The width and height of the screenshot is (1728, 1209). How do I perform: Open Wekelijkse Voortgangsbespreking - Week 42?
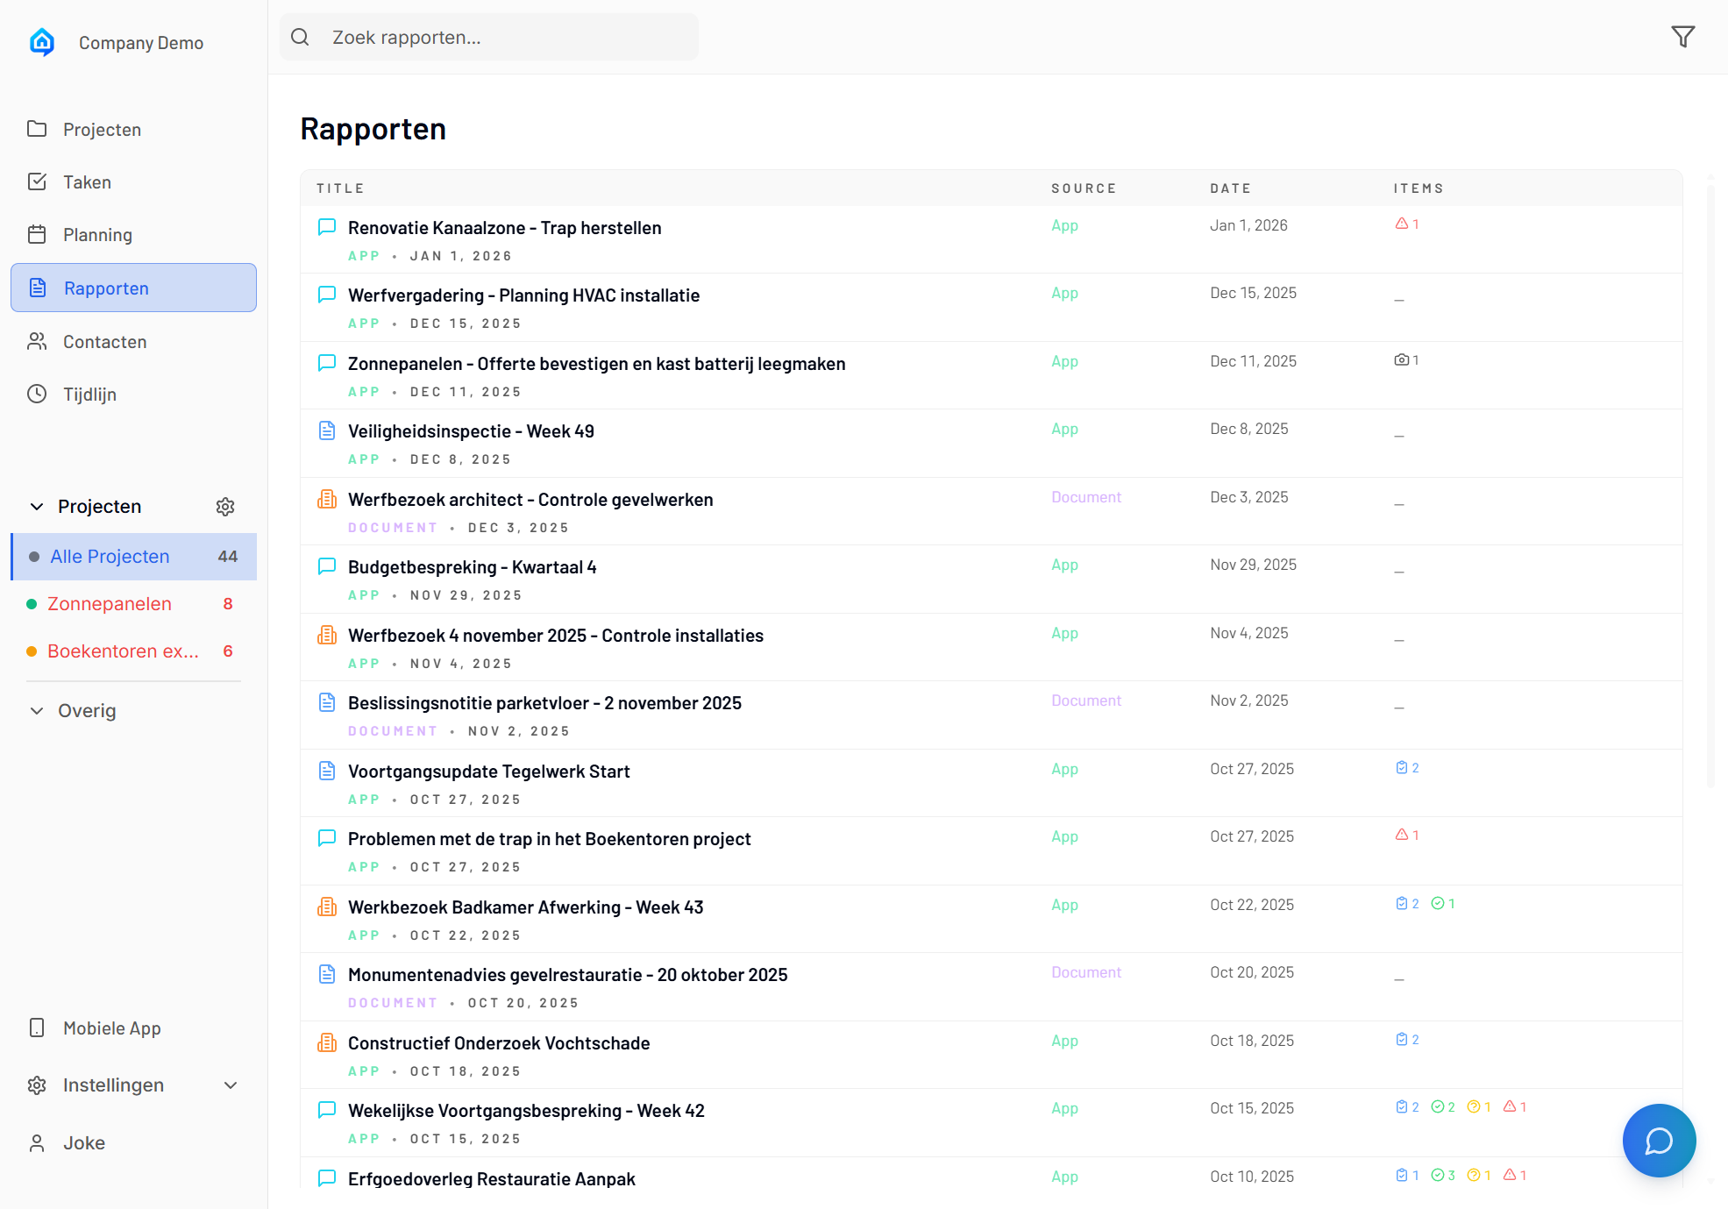point(526,1111)
